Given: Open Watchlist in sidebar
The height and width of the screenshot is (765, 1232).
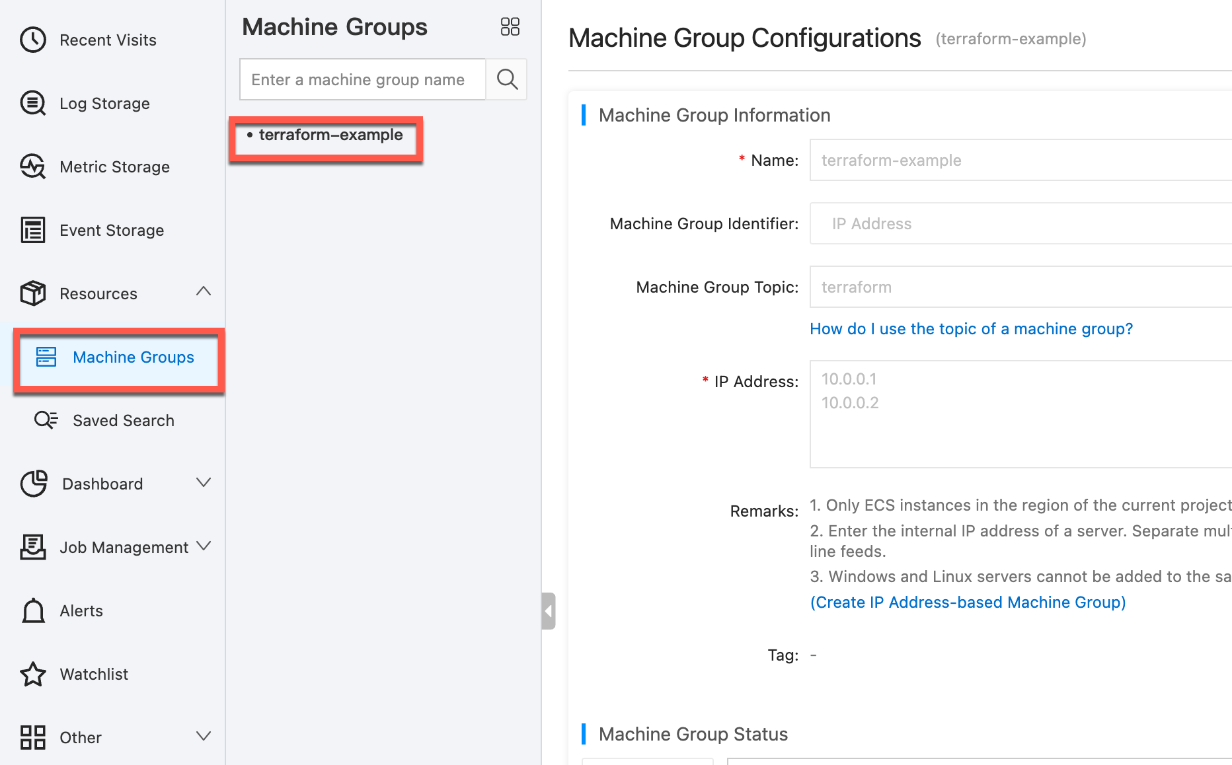Looking at the screenshot, I should click(94, 674).
